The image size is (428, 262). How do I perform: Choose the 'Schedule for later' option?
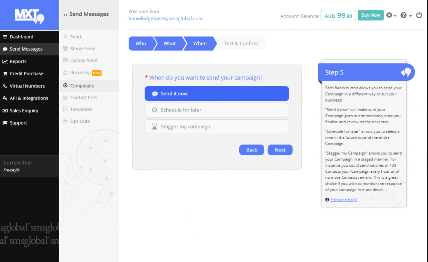tap(217, 110)
